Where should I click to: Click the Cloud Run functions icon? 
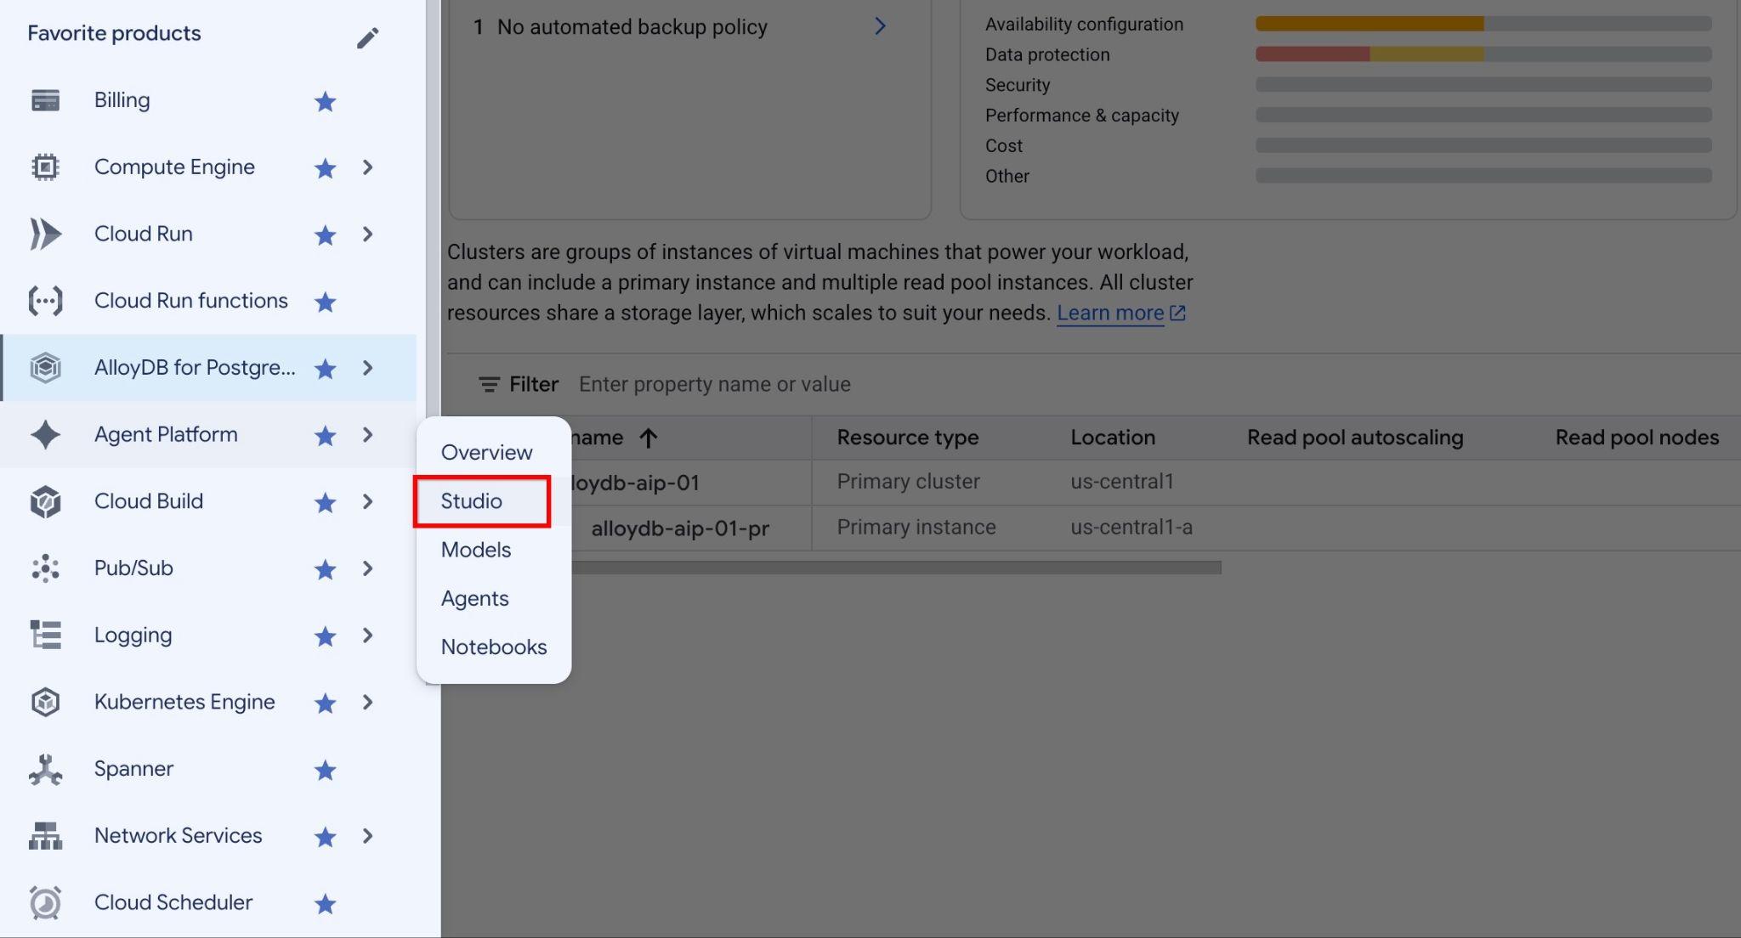45,301
